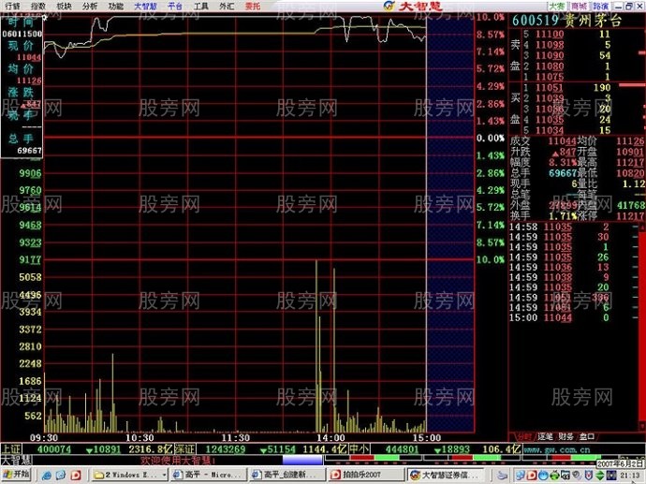Open the 功能 menu
This screenshot has width=646, height=484.
(116, 6)
